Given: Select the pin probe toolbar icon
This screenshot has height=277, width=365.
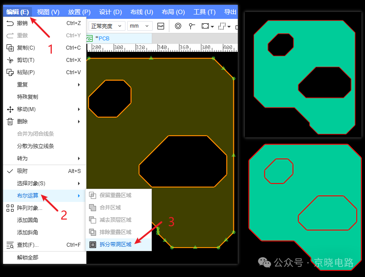Looking at the screenshot, I should (192, 26).
